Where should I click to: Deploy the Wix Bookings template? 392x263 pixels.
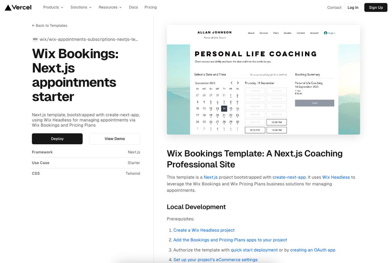point(57,139)
